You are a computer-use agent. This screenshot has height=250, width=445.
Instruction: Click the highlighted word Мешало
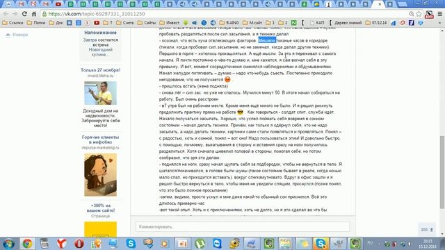[267, 40]
